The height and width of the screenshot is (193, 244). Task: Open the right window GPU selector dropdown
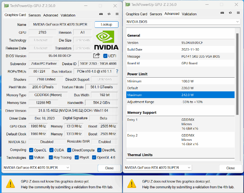point(158,168)
